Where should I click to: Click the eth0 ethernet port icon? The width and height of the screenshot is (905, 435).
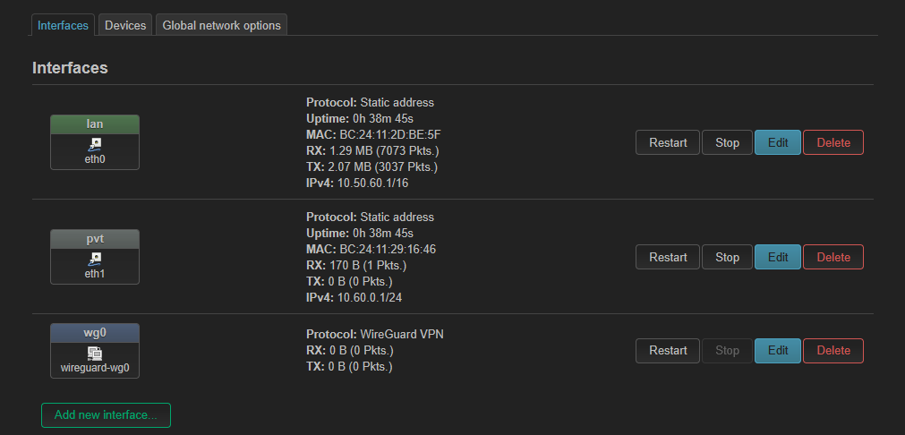point(95,144)
